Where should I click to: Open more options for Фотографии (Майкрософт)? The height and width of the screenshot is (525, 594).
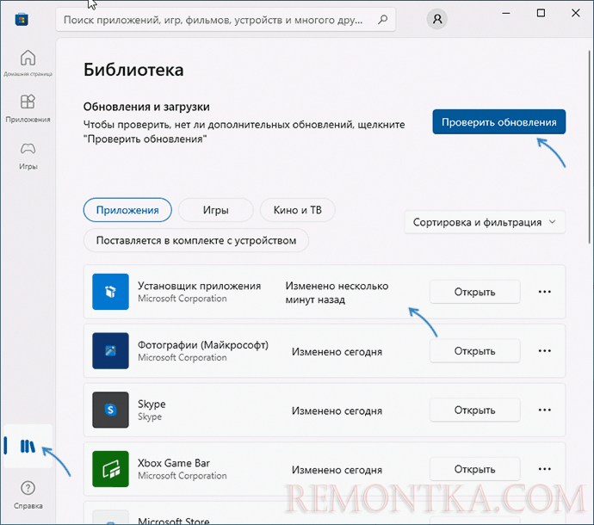(545, 351)
